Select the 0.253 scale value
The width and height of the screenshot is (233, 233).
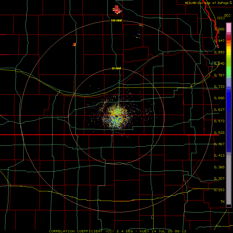[x=219, y=190]
